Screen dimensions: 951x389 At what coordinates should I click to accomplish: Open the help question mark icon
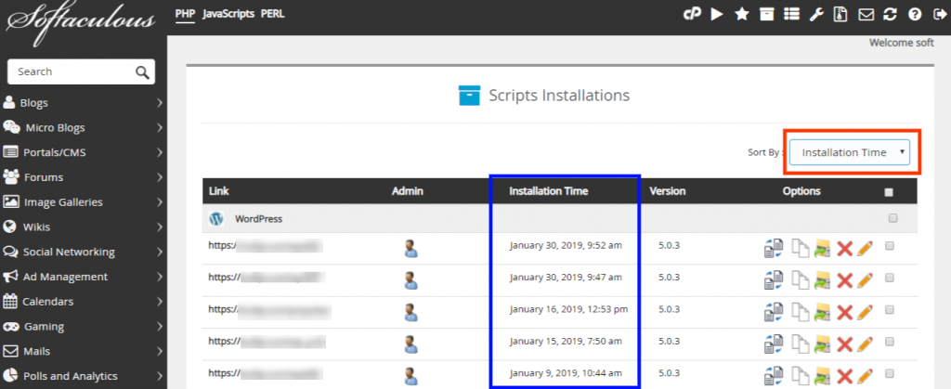(x=914, y=15)
